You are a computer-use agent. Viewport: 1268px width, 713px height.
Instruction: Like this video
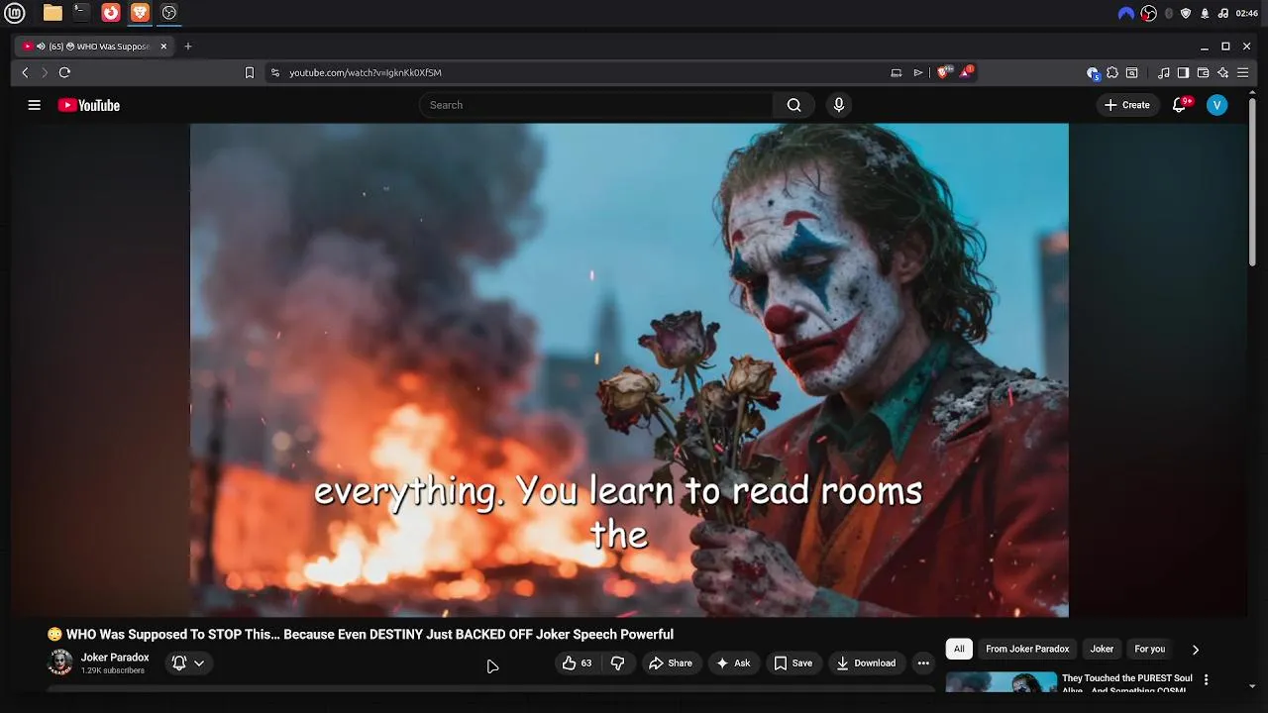tap(578, 663)
